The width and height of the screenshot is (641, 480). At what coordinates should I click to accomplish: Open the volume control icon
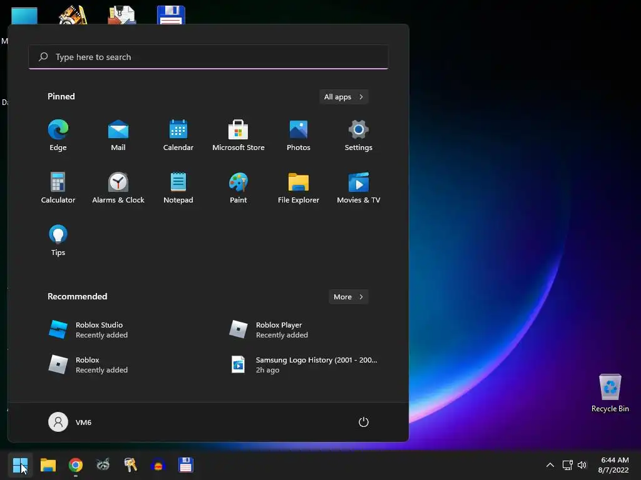click(582, 465)
